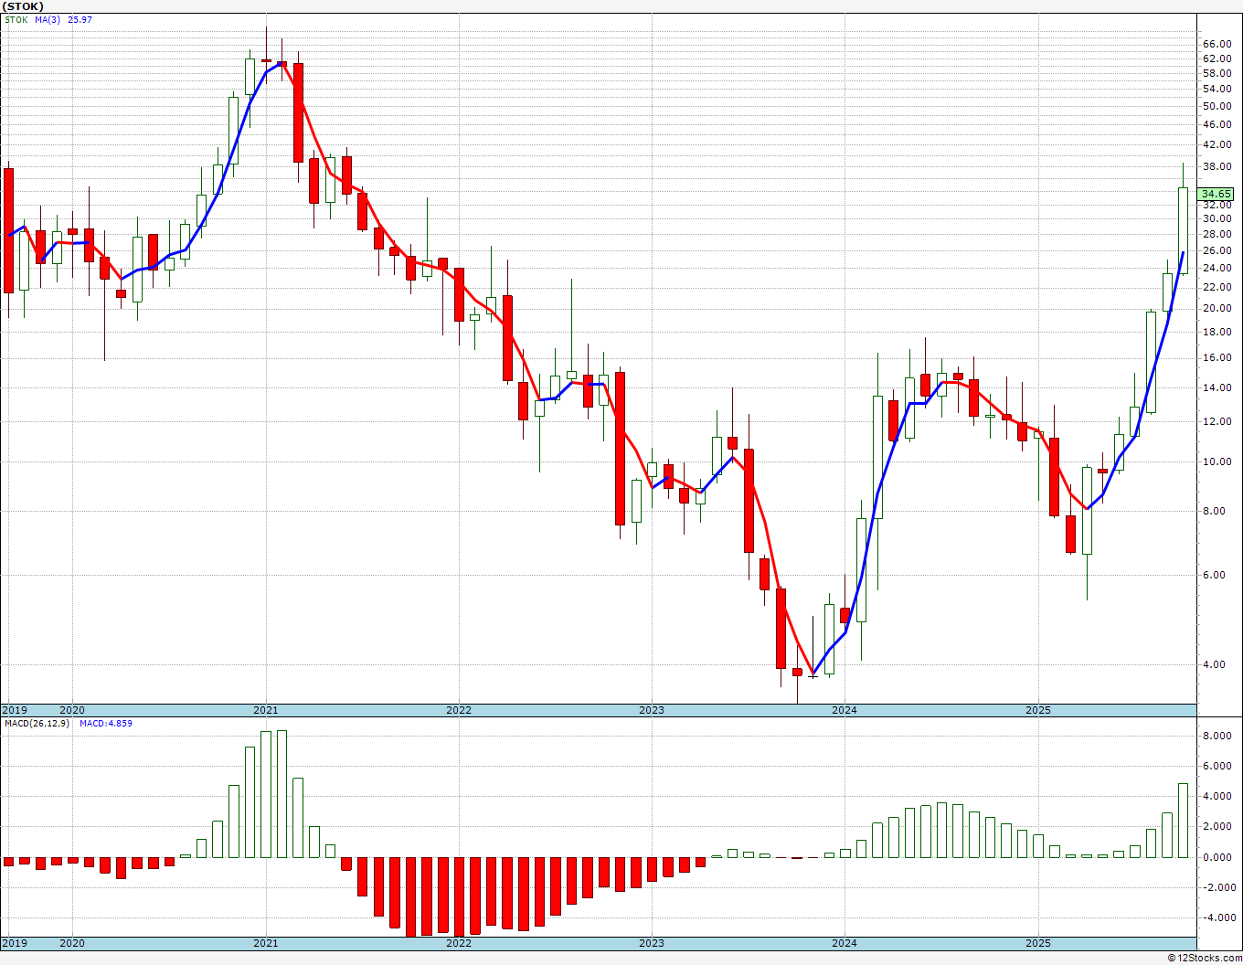Image resolution: width=1243 pixels, height=965 pixels.
Task: Click 2024 on the price chart time axis
Action: pyautogui.click(x=844, y=710)
